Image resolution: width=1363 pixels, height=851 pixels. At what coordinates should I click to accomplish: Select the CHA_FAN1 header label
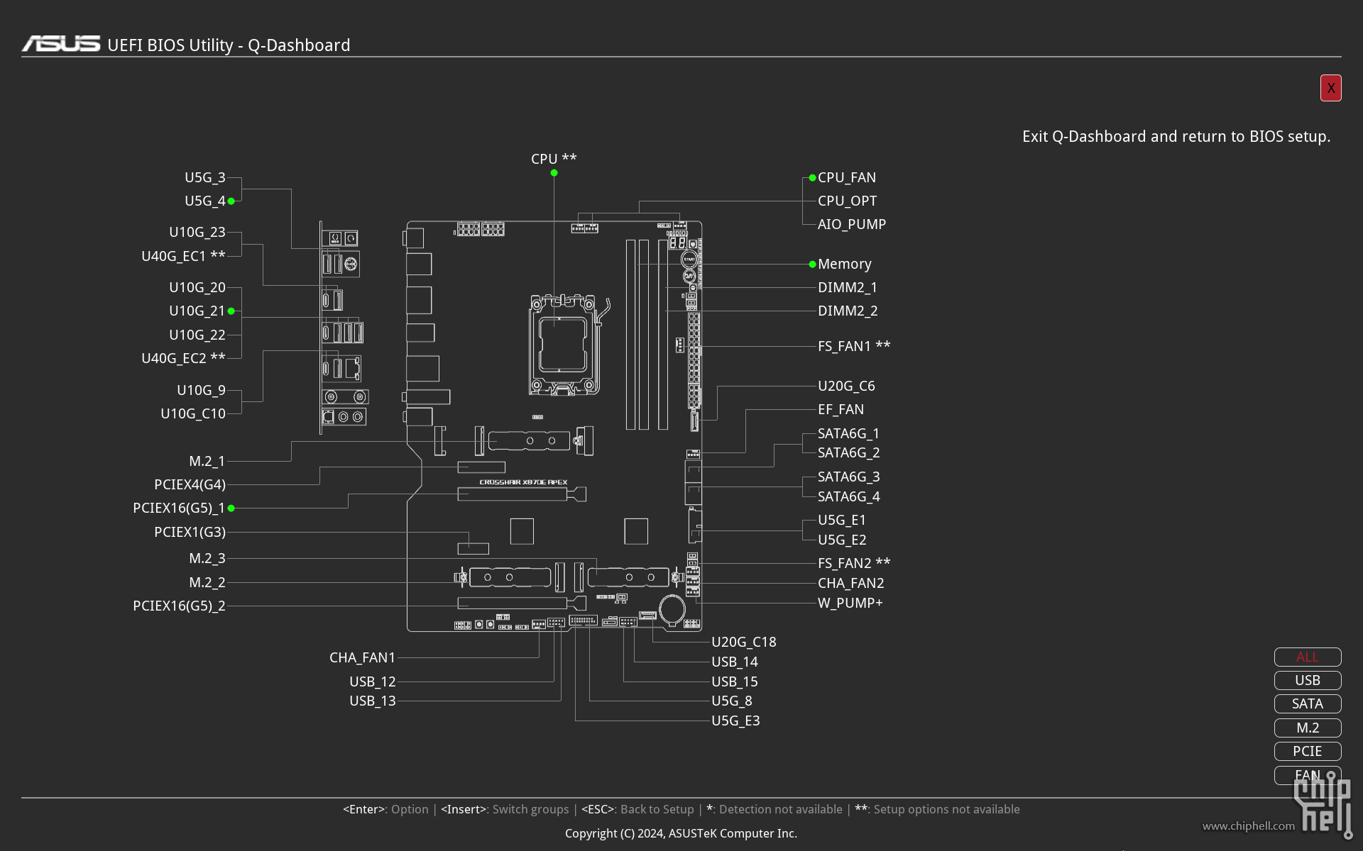[362, 657]
